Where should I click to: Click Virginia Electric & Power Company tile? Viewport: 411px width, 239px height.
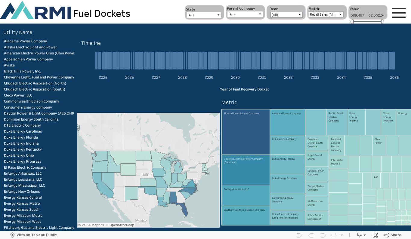pyautogui.click(x=246, y=170)
